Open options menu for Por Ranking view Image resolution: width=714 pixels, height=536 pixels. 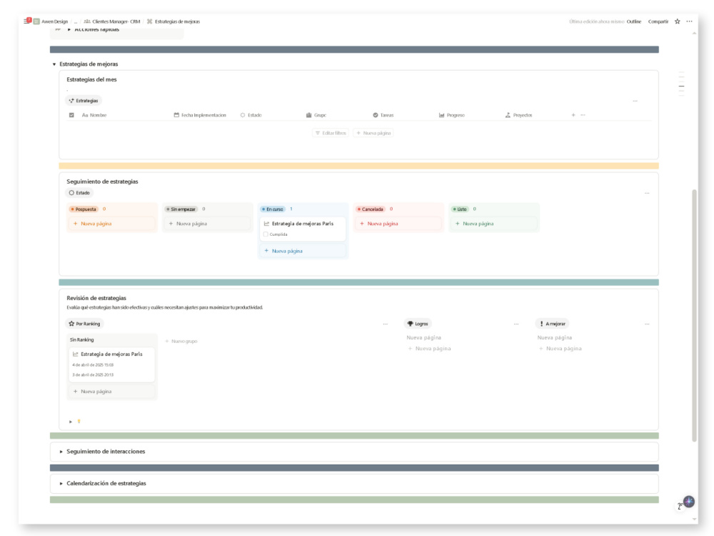386,324
